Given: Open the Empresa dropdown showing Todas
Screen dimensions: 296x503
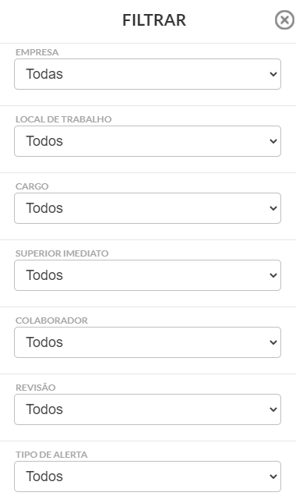Looking at the screenshot, I should tap(148, 74).
